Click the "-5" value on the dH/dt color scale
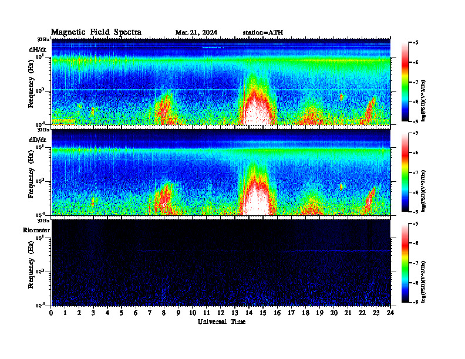Image resolution: width=465 pixels, height=359 pixels. (416, 43)
